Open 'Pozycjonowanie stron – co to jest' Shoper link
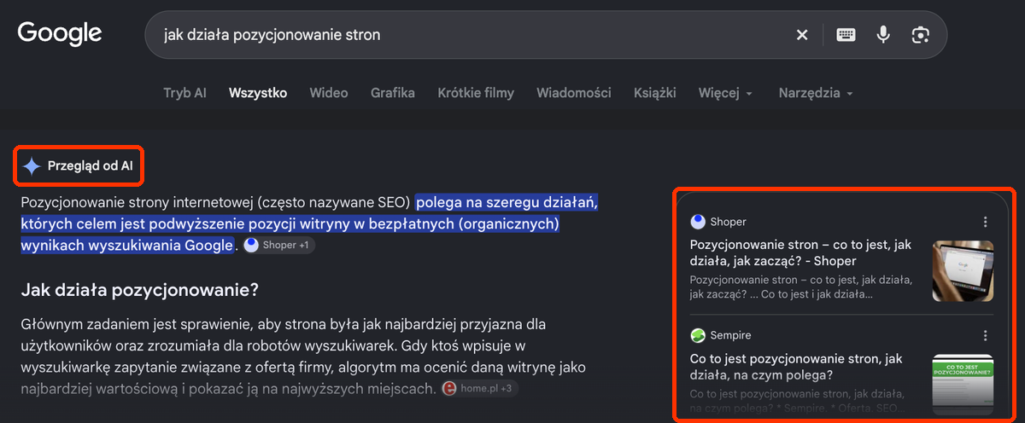The image size is (1025, 423). point(800,253)
